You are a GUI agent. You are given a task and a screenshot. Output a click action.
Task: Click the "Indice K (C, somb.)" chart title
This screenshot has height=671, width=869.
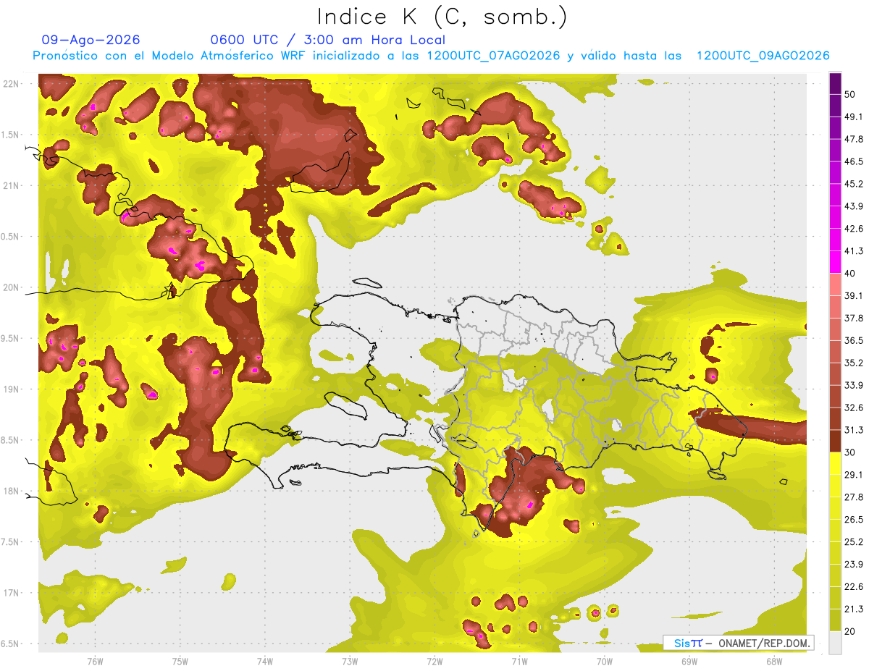[x=442, y=16]
